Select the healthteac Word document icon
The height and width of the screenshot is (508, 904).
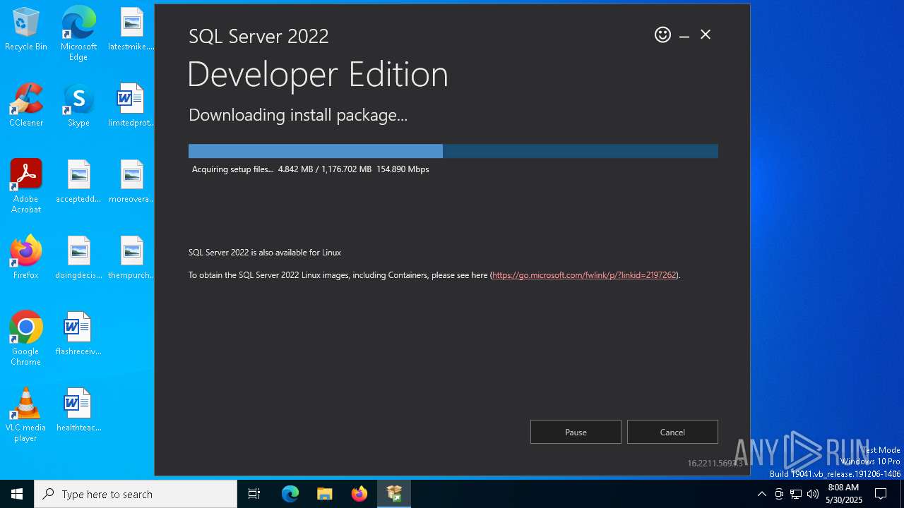(78, 411)
